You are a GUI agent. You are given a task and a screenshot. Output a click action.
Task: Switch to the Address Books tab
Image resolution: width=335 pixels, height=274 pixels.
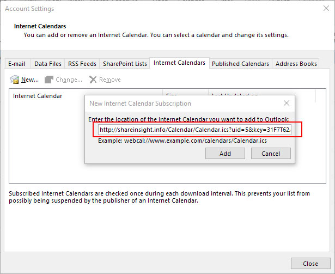(296, 64)
